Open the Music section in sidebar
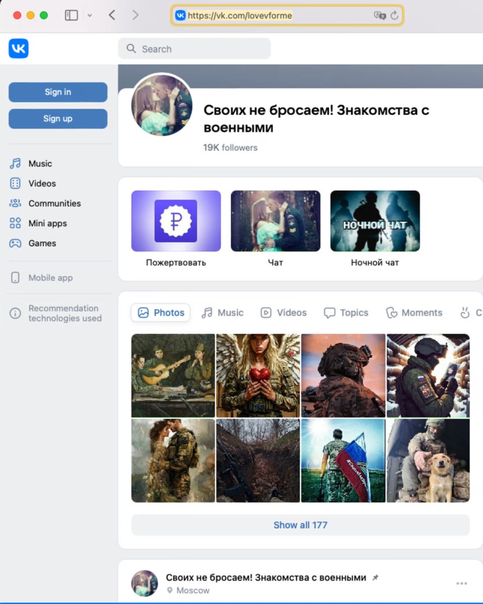 point(40,164)
